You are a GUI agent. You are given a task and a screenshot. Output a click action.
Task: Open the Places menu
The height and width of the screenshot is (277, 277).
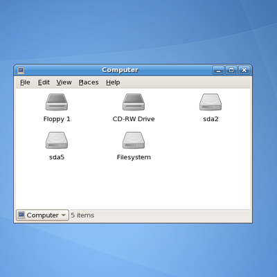(89, 82)
